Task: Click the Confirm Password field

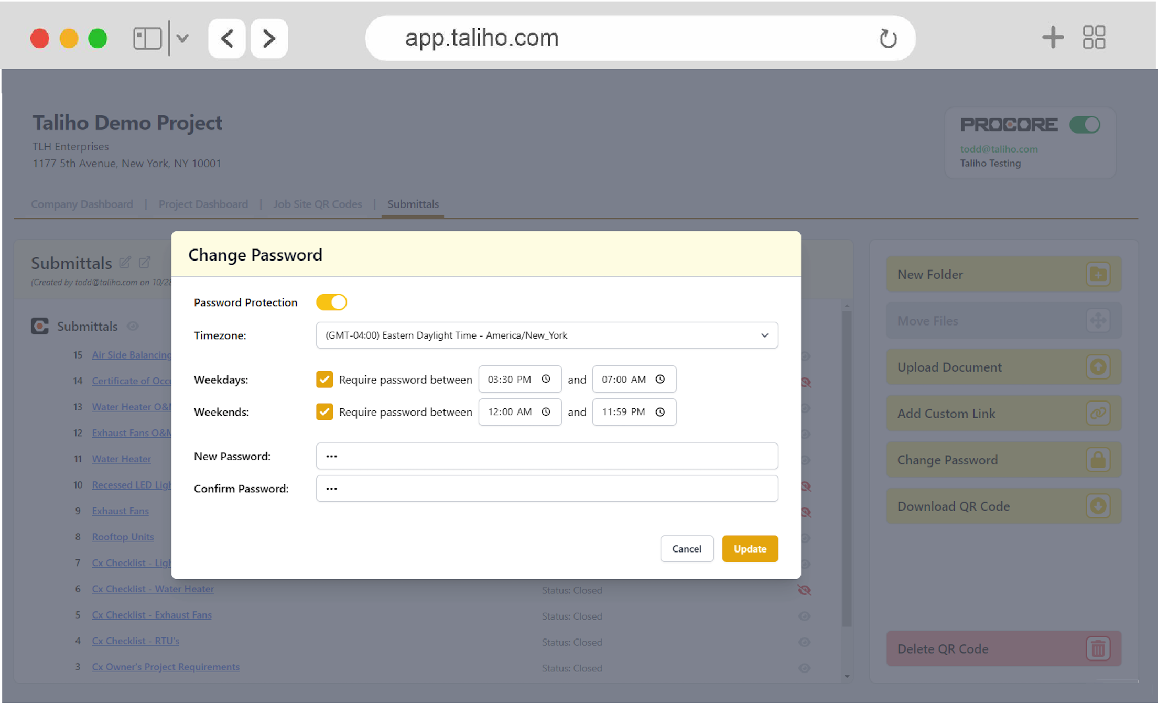Action: coord(547,489)
